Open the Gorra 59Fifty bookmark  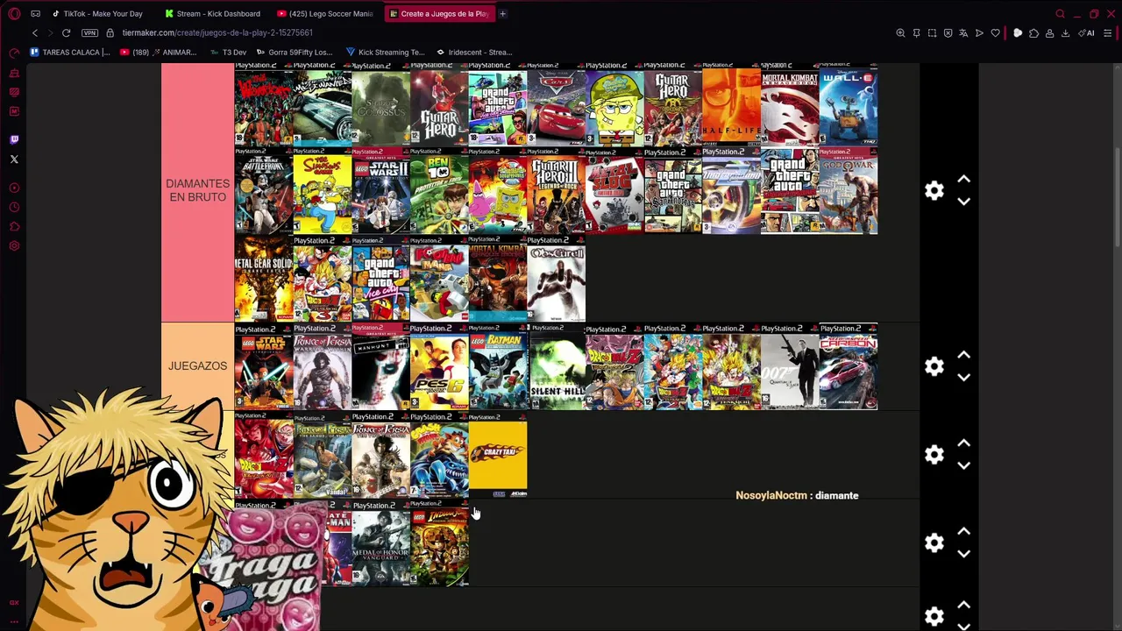(x=295, y=52)
